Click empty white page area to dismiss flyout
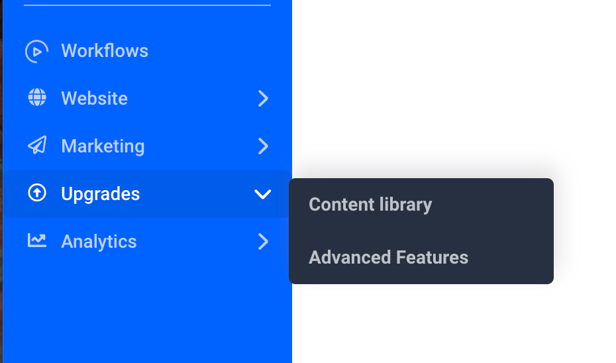 [452, 79]
